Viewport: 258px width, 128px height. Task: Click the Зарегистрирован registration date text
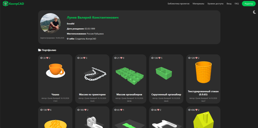tap(52, 38)
